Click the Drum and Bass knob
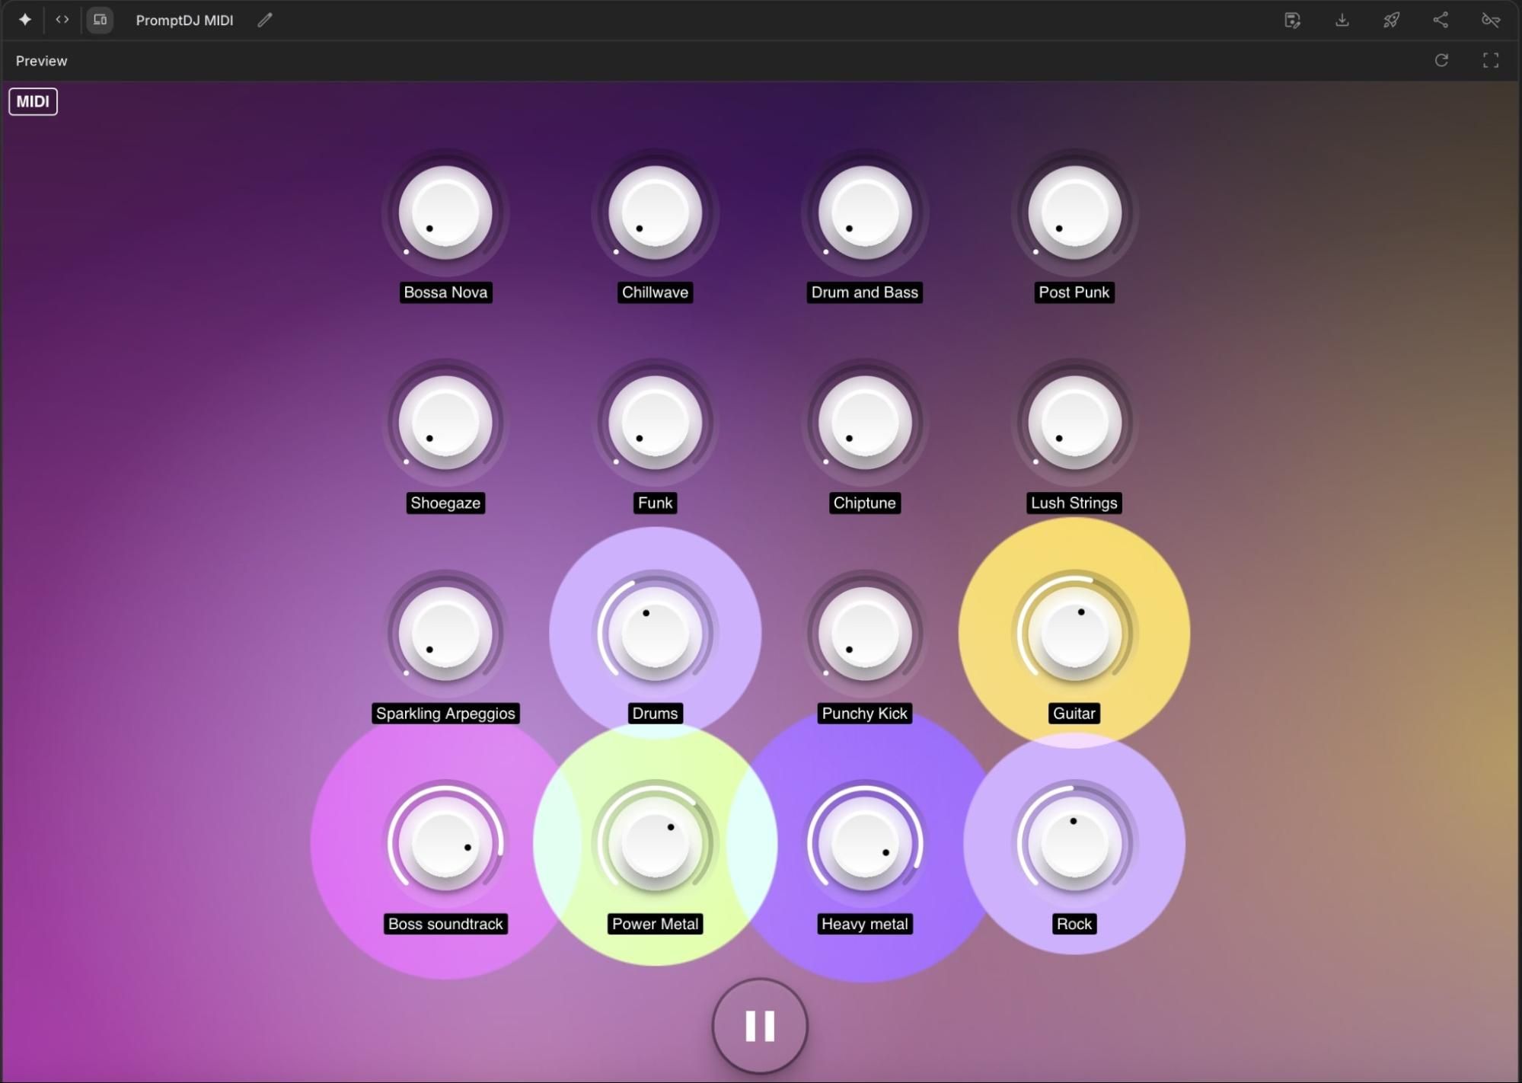The image size is (1522, 1083). [x=864, y=212]
